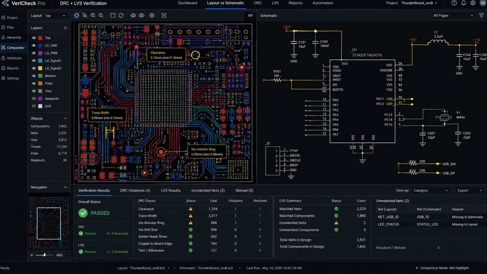Open Violations in the left sidebar

point(12,58)
